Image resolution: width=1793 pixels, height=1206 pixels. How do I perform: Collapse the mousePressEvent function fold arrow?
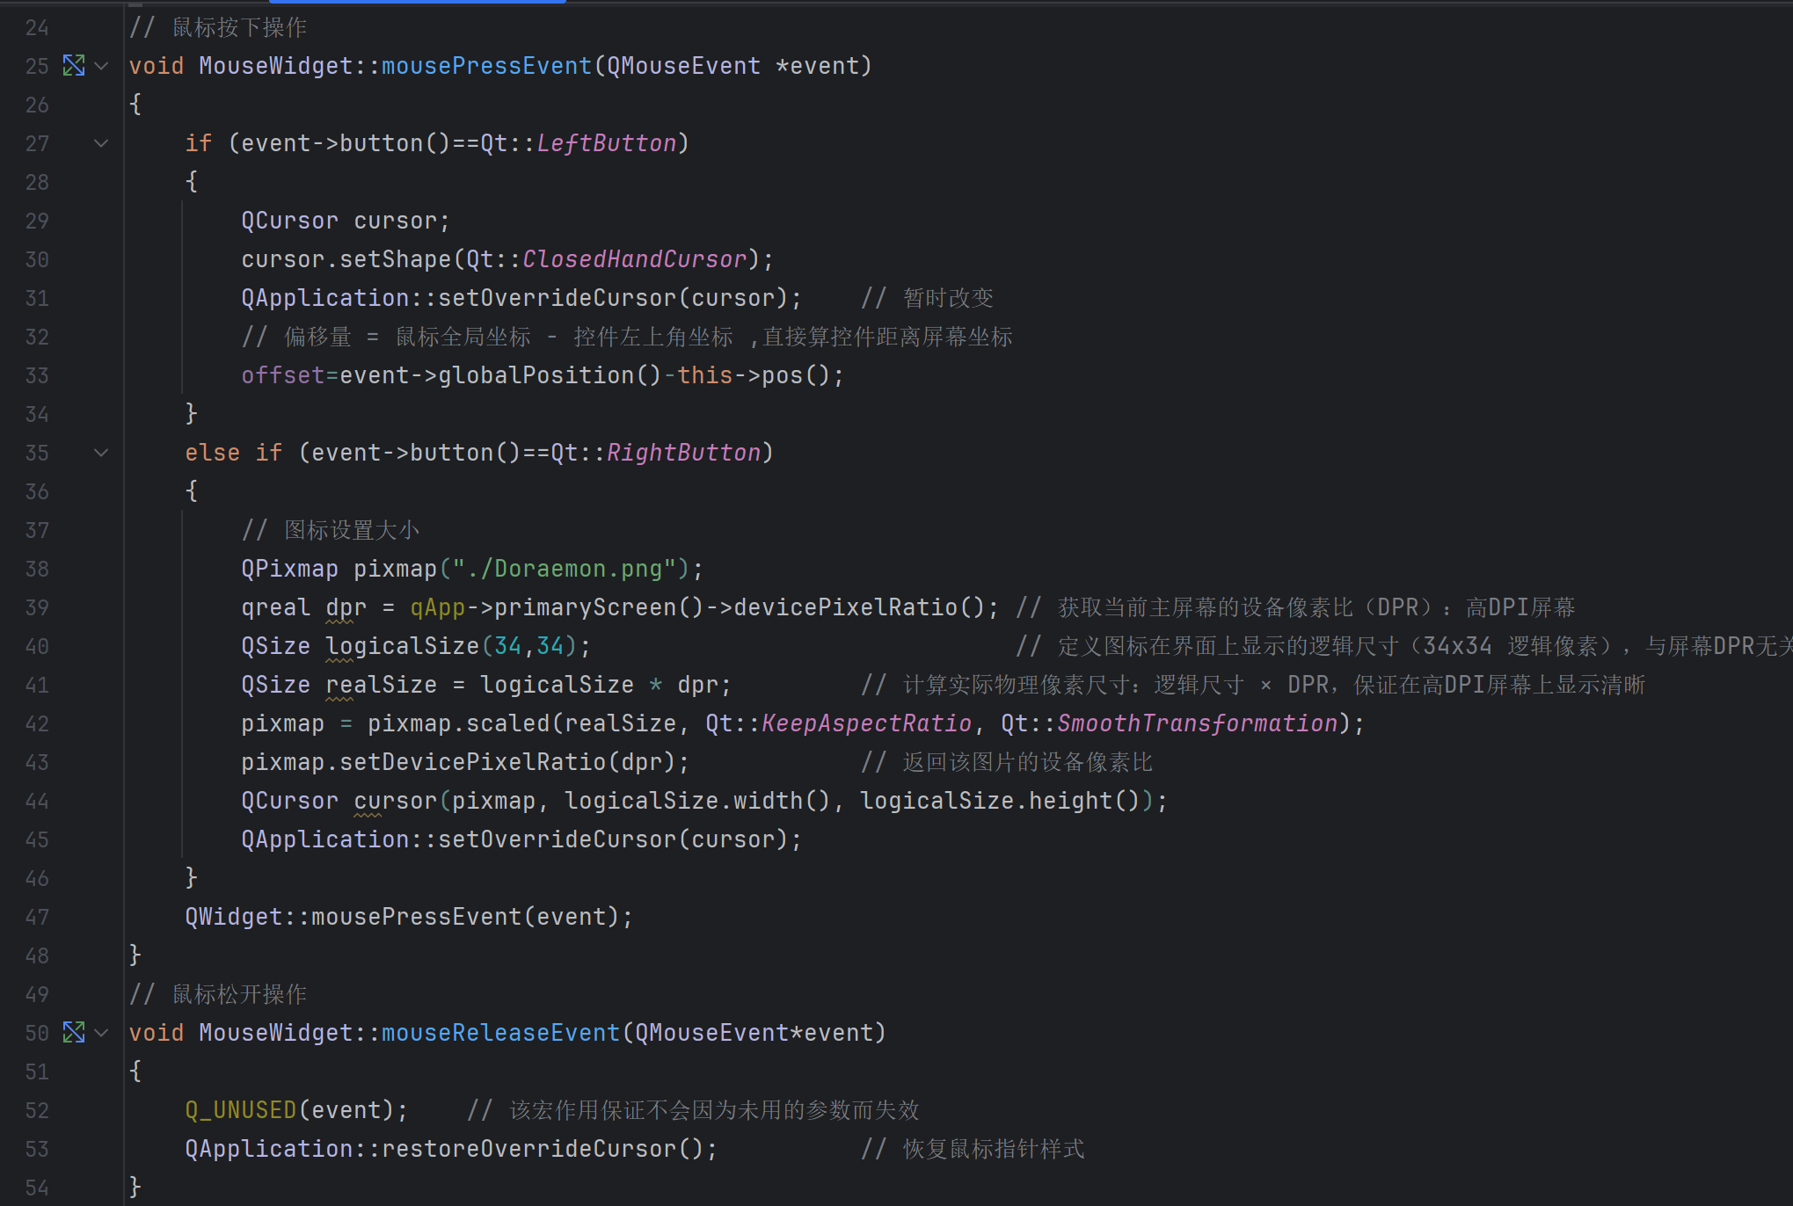pyautogui.click(x=102, y=66)
